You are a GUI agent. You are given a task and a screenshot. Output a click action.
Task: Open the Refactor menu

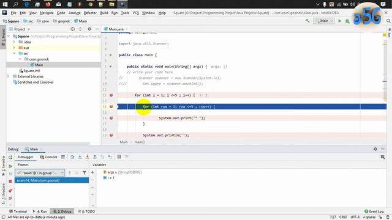(x=90, y=13)
